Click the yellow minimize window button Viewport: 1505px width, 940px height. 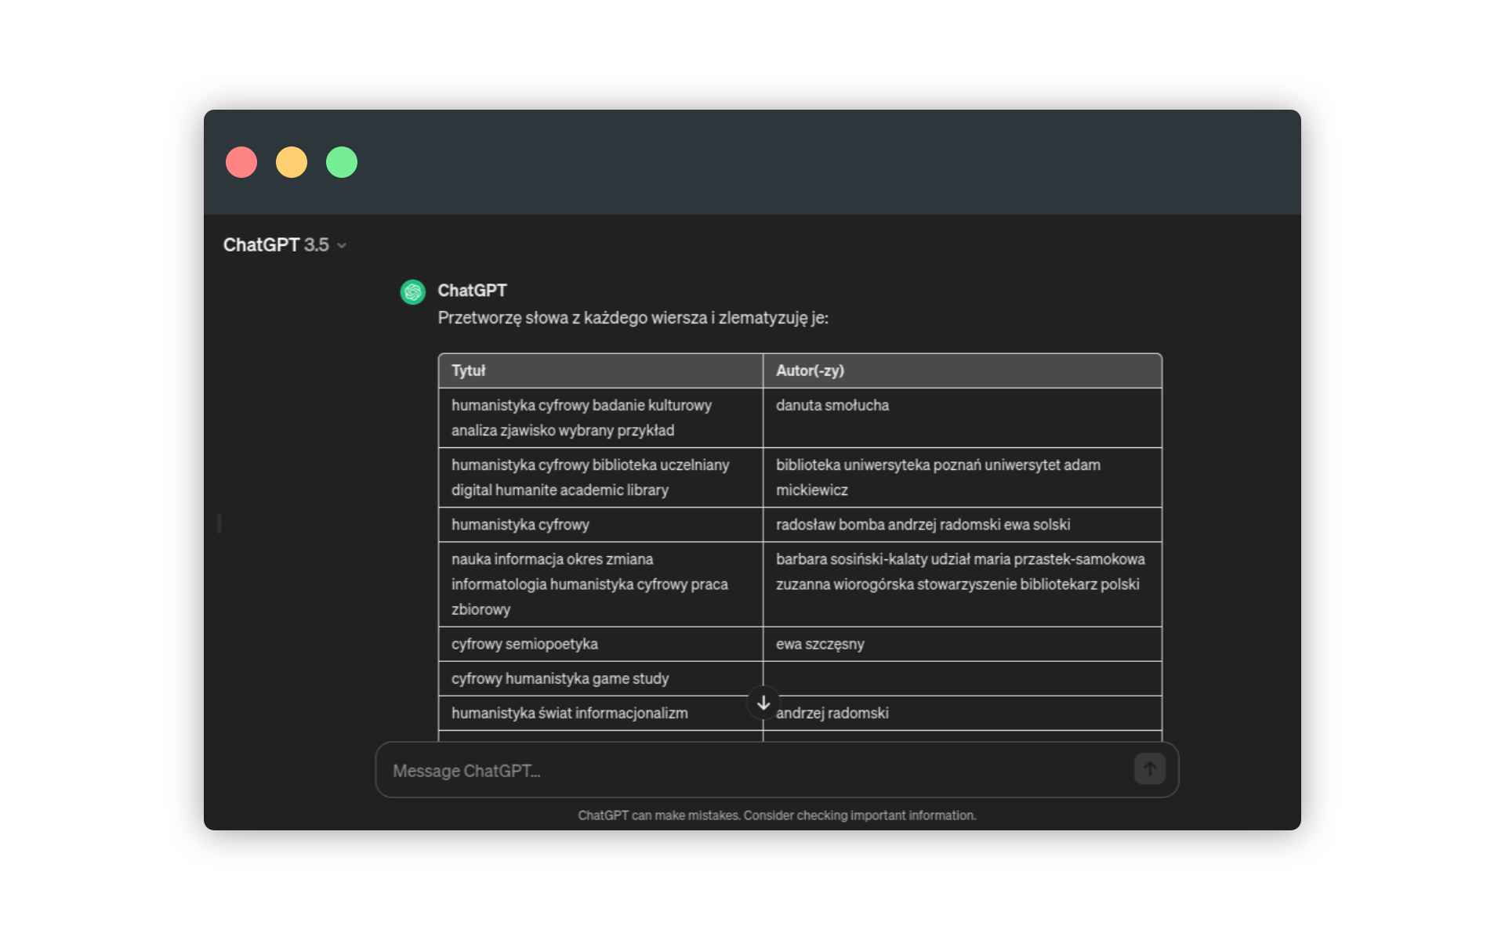(x=292, y=162)
